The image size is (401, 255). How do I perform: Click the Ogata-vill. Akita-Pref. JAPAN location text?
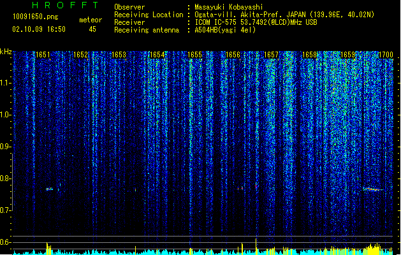[x=250, y=15]
